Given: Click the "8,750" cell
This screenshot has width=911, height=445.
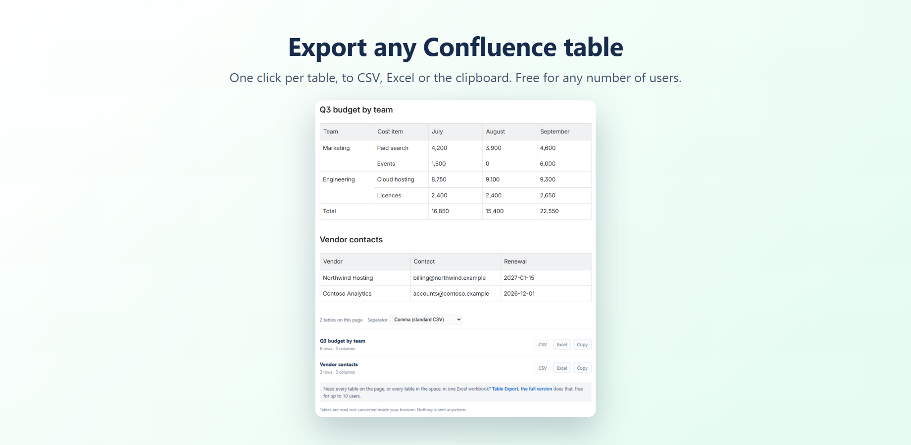Looking at the screenshot, I should [x=455, y=179].
